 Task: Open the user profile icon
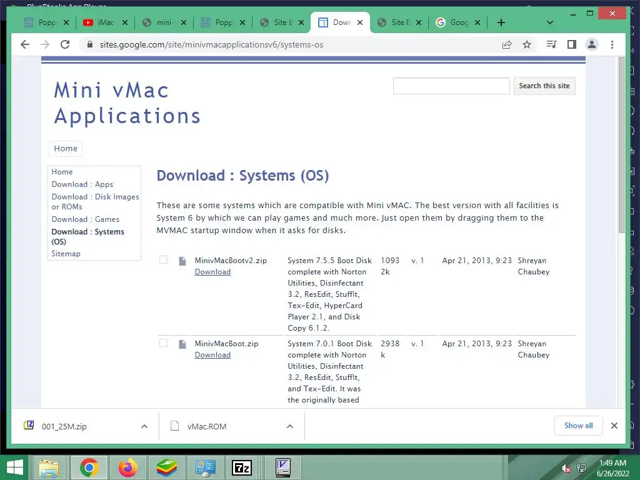tap(592, 44)
